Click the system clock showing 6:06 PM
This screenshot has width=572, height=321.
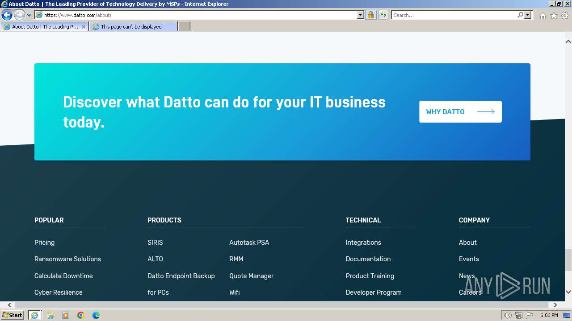549,315
